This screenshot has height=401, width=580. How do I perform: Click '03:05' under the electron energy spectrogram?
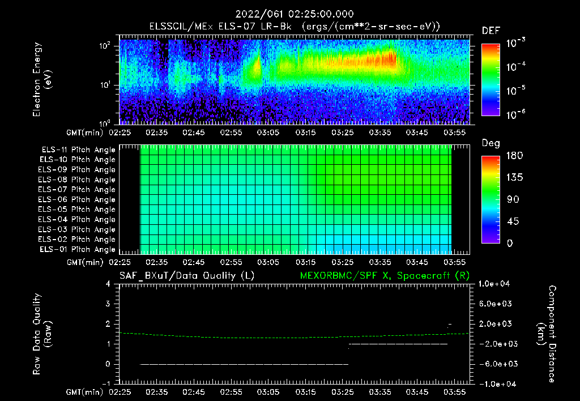click(x=268, y=133)
